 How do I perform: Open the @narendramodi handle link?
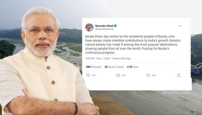104,29
